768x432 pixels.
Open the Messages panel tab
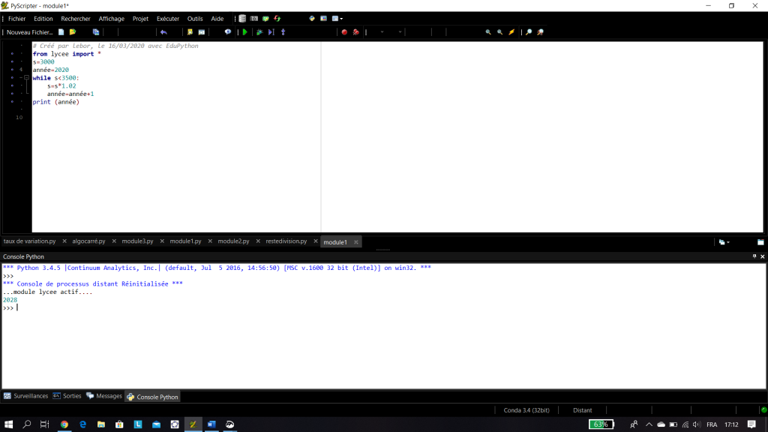[104, 396]
